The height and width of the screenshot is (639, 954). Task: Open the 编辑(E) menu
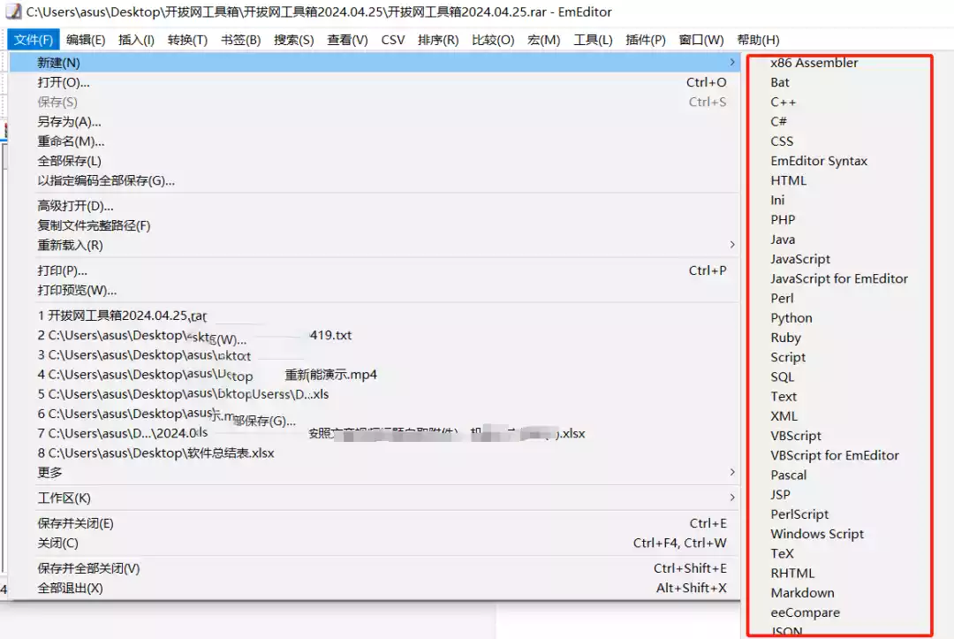86,40
